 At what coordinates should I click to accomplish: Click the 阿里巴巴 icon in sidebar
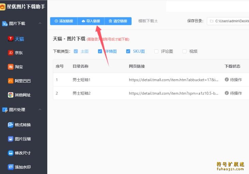click(x=11, y=81)
